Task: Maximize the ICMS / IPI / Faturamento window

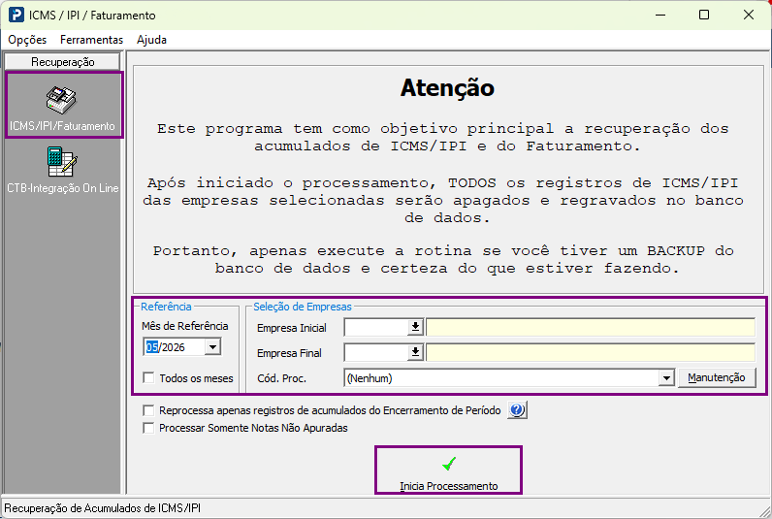Action: 704,15
